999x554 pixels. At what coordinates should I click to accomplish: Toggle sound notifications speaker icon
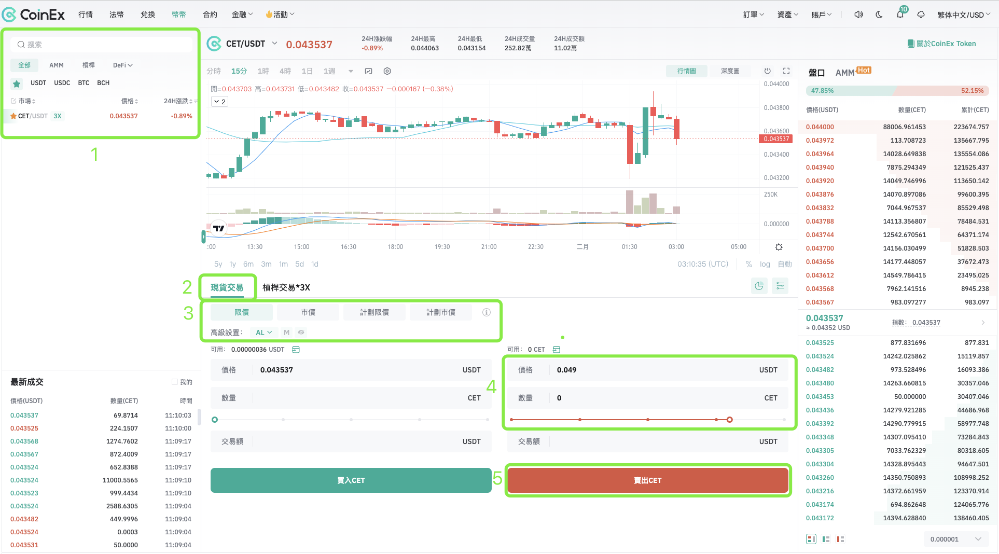point(858,15)
